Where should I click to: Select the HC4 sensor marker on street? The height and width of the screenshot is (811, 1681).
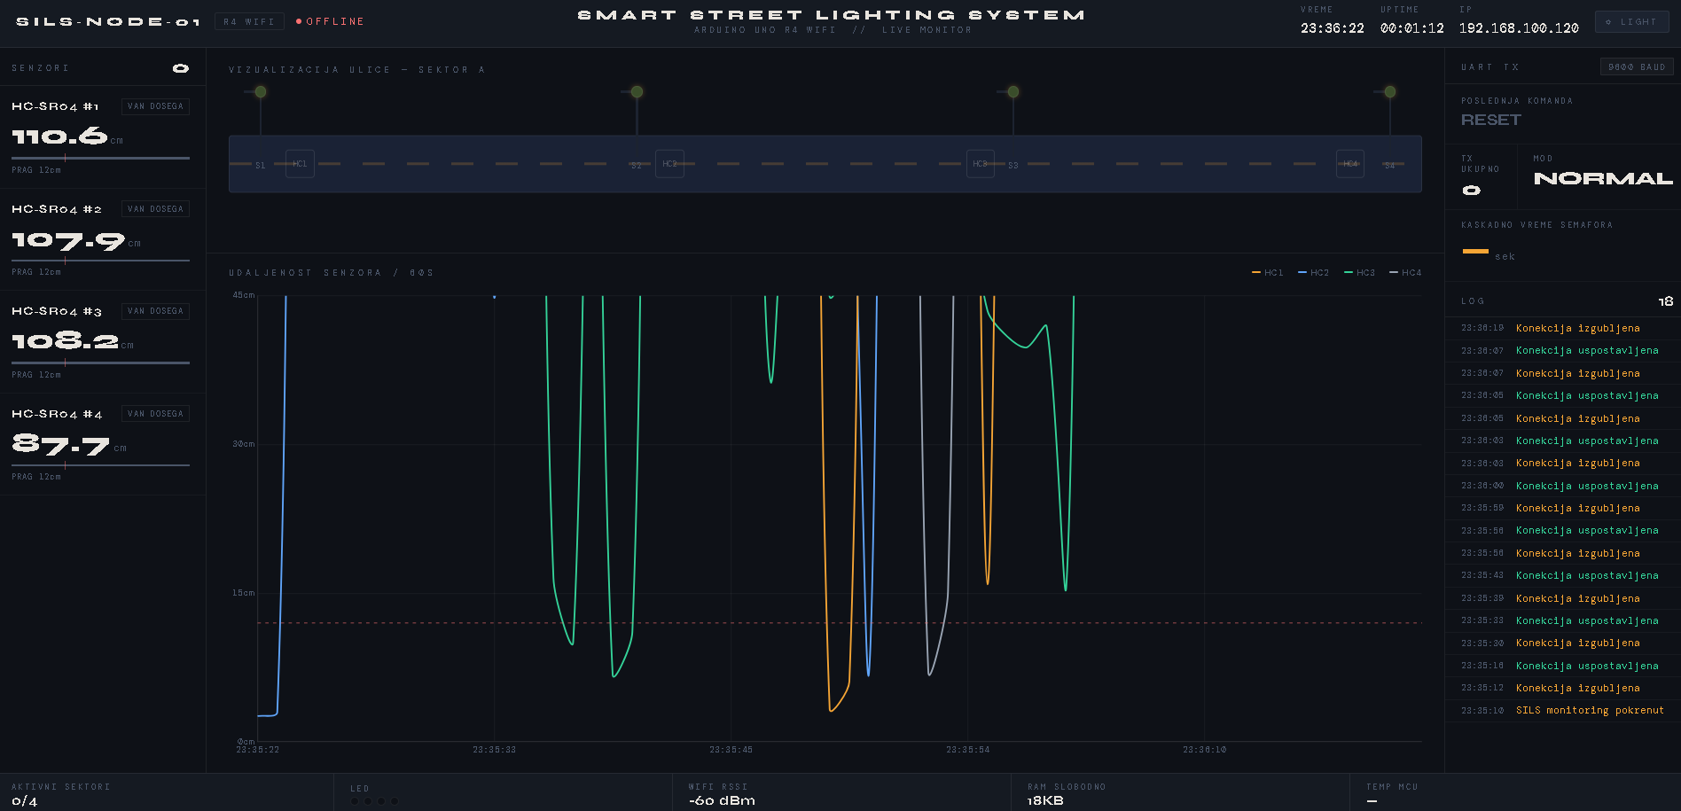(1349, 164)
